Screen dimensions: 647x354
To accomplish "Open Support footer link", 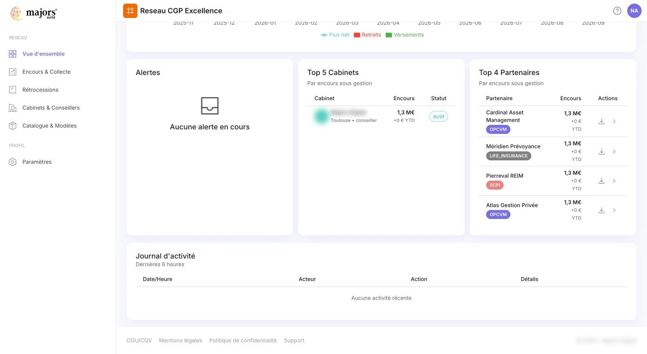I will tap(294, 341).
